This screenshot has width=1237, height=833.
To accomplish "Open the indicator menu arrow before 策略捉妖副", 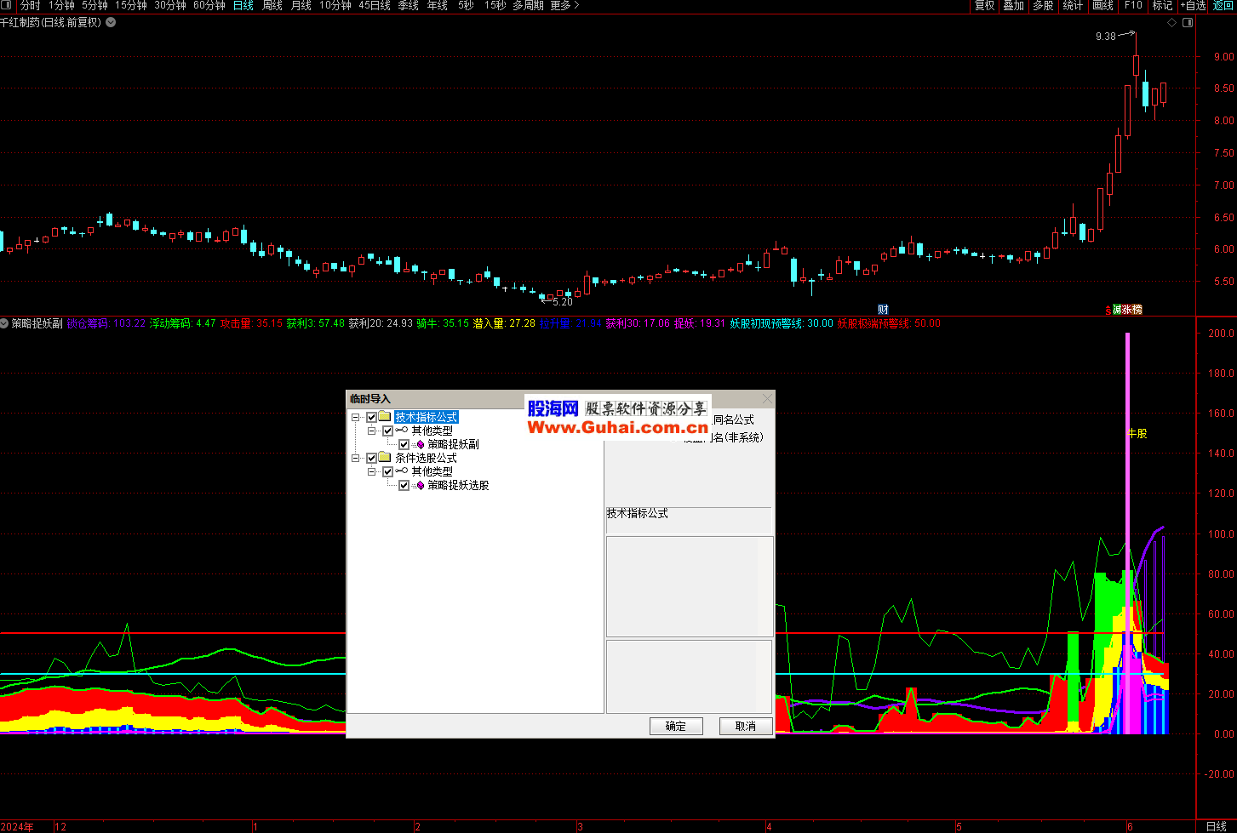I will point(4,323).
